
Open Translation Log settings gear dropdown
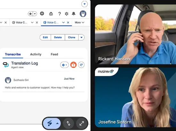pyautogui.click(x=64, y=65)
